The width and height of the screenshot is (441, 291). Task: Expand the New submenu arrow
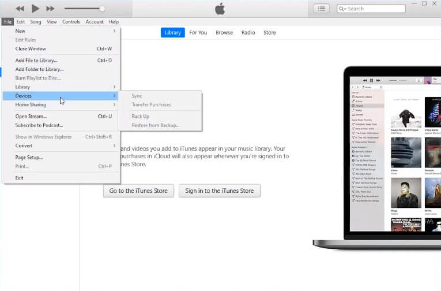pos(114,31)
